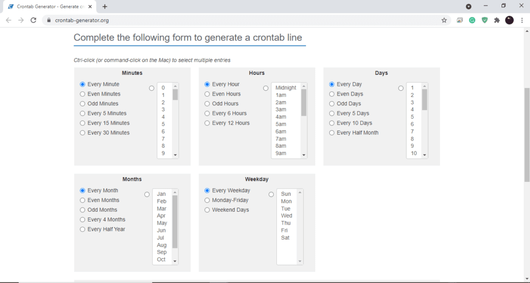Click the up arrow of minutes list
530x283 pixels.
point(175,86)
